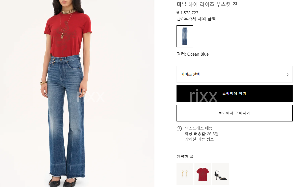Open the 상세한 배송 정보 link
The image size is (294, 187).
(199, 139)
